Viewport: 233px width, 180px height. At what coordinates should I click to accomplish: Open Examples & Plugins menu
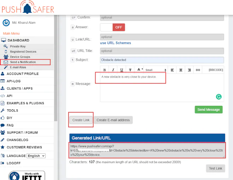25,103
